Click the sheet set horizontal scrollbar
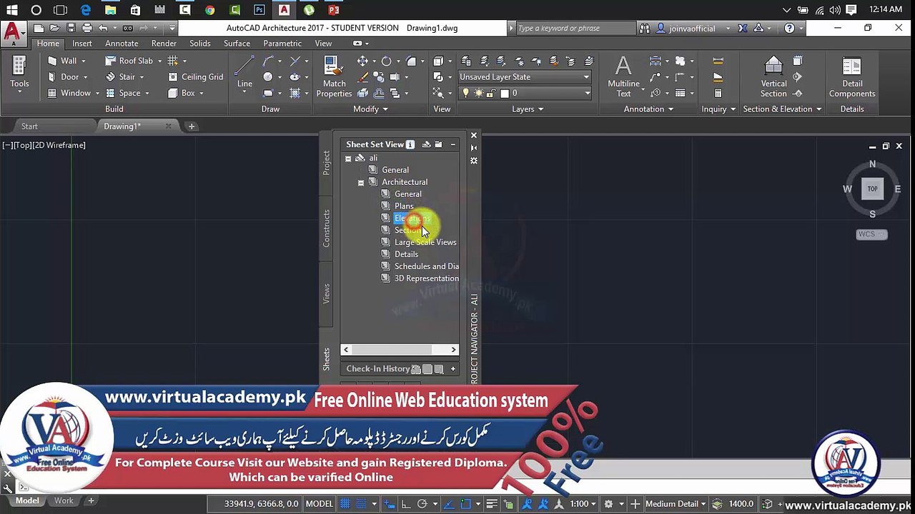Screen dimensions: 915x514 pyautogui.click(x=400, y=350)
